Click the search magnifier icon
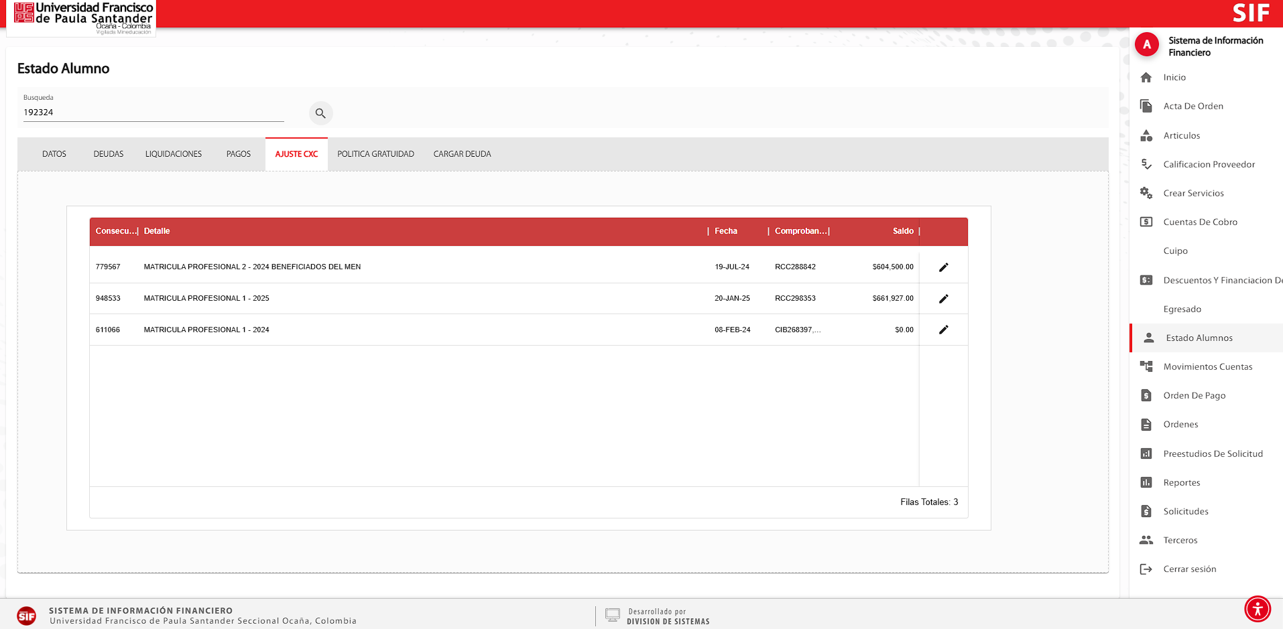The image size is (1283, 629). (x=320, y=113)
